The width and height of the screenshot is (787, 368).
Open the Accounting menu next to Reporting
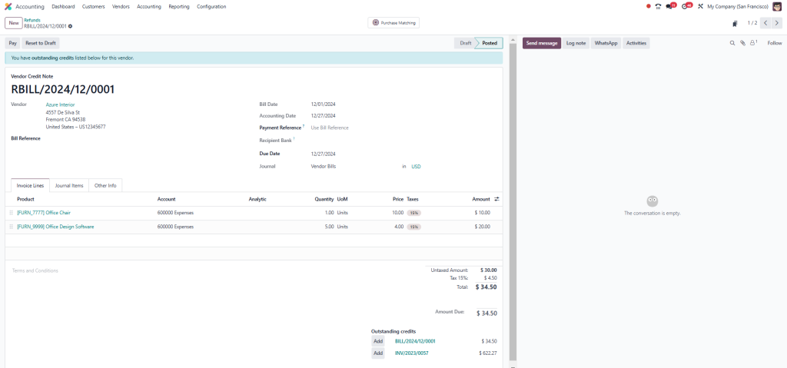coord(149,6)
